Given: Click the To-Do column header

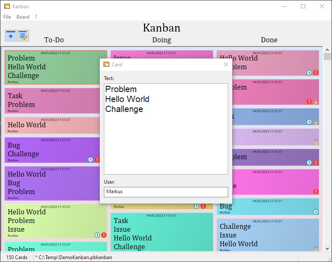Looking at the screenshot, I should (x=54, y=40).
